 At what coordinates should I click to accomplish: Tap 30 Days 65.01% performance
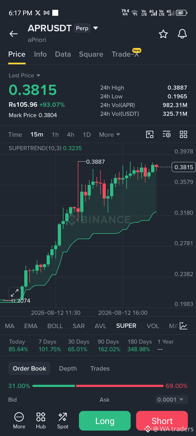[79, 345]
